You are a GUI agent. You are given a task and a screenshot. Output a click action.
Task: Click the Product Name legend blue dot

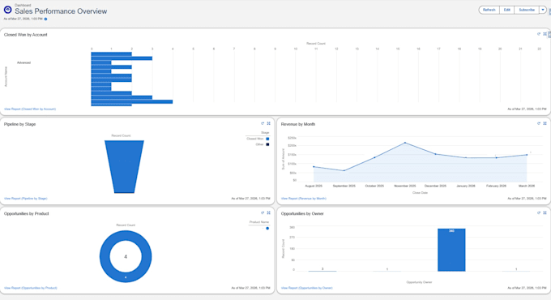267,229
